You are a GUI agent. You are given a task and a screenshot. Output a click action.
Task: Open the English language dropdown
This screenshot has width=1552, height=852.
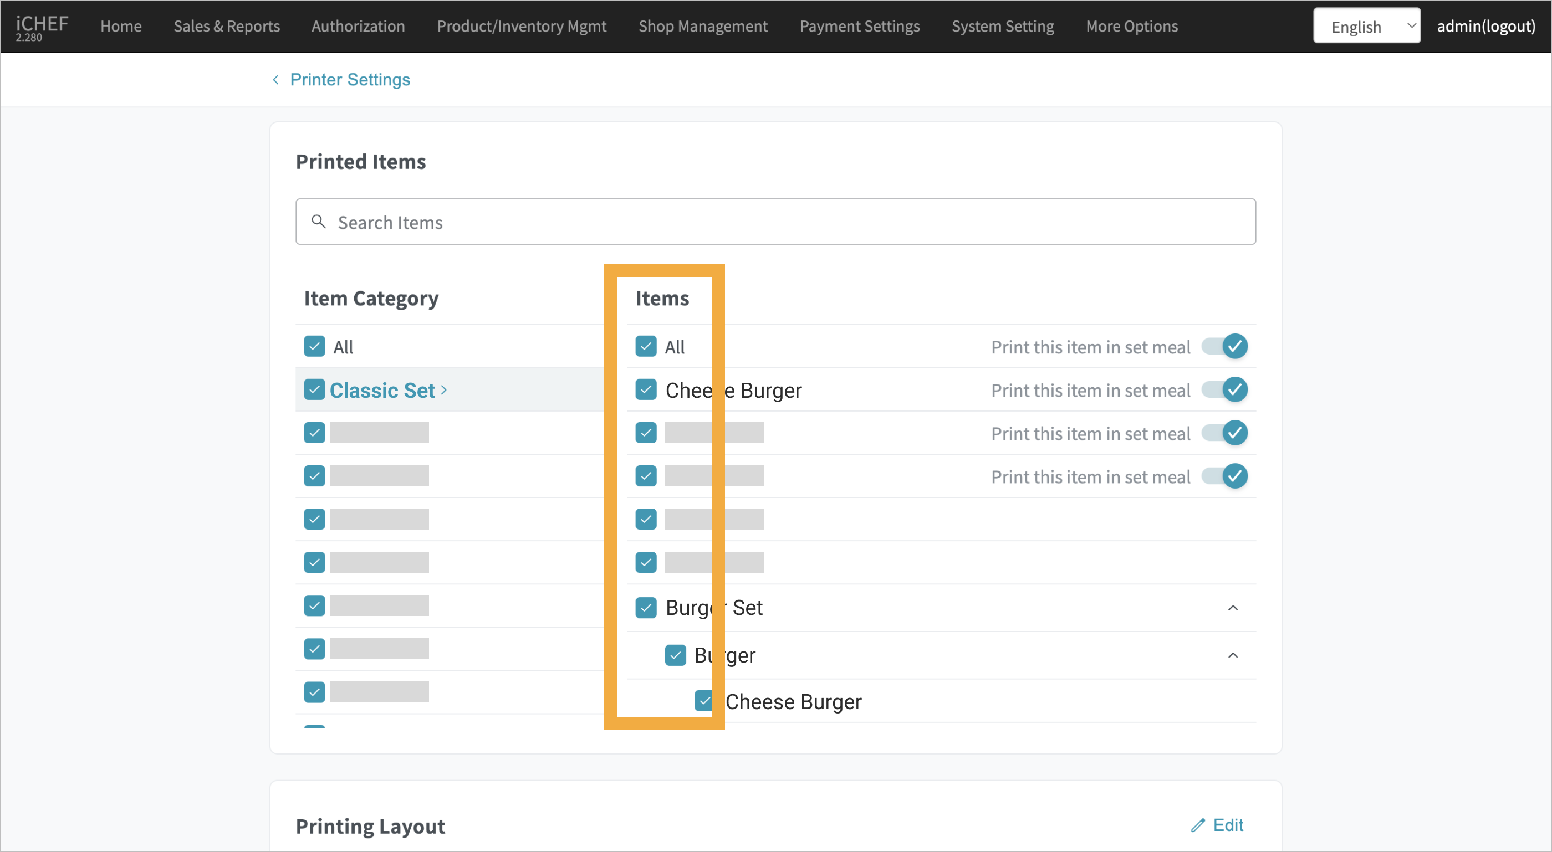pyautogui.click(x=1366, y=27)
